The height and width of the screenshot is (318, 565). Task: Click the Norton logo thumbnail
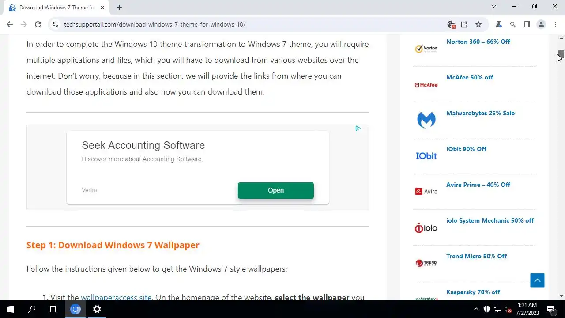click(426, 49)
